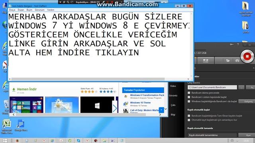Toggle Bandicam'ı sistem tepsisinde başlat checkbox
The height and width of the screenshot is (143, 255).
tap(189, 97)
